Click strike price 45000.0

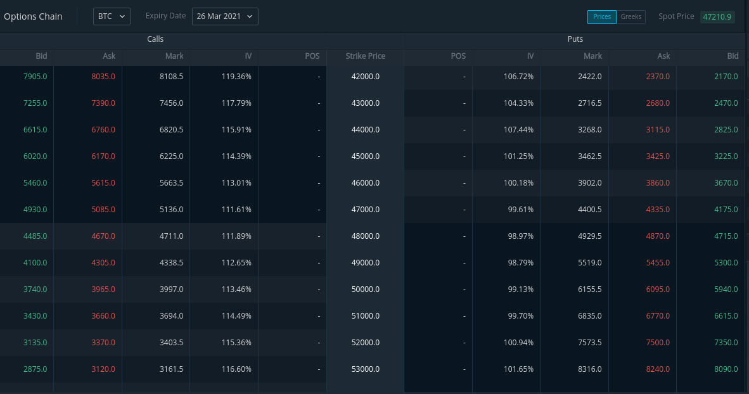(x=366, y=156)
